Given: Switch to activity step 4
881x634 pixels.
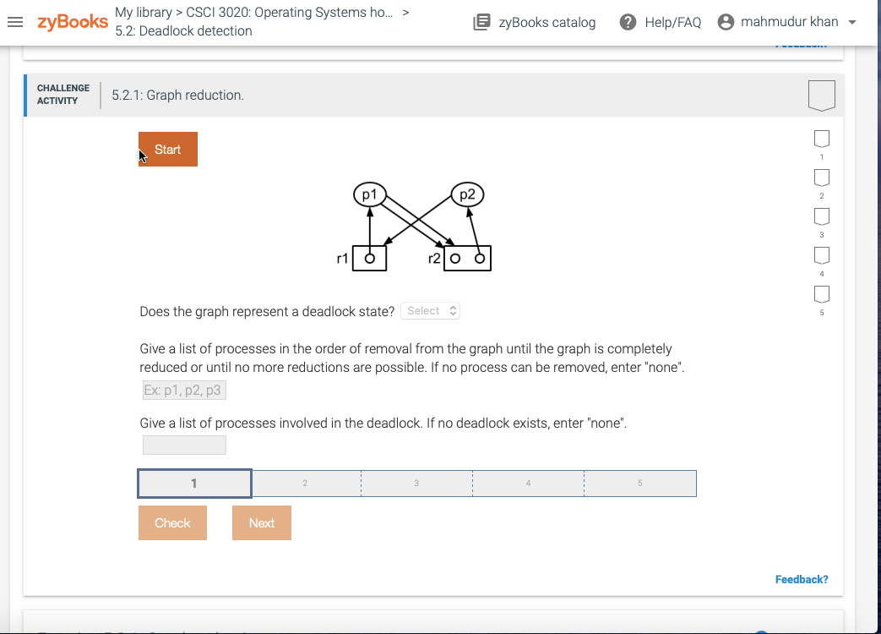Looking at the screenshot, I should (528, 483).
